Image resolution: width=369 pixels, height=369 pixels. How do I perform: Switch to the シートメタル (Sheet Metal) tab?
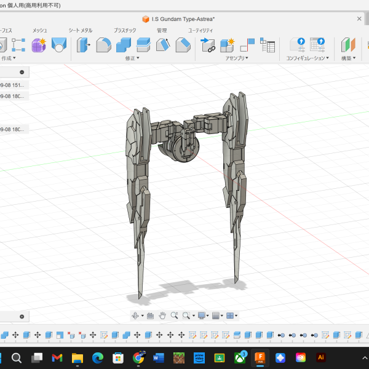coord(80,30)
